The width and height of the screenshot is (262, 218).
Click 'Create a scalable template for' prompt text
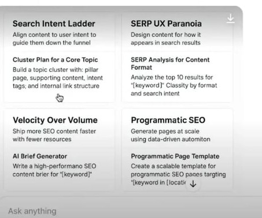[x=174, y=166]
